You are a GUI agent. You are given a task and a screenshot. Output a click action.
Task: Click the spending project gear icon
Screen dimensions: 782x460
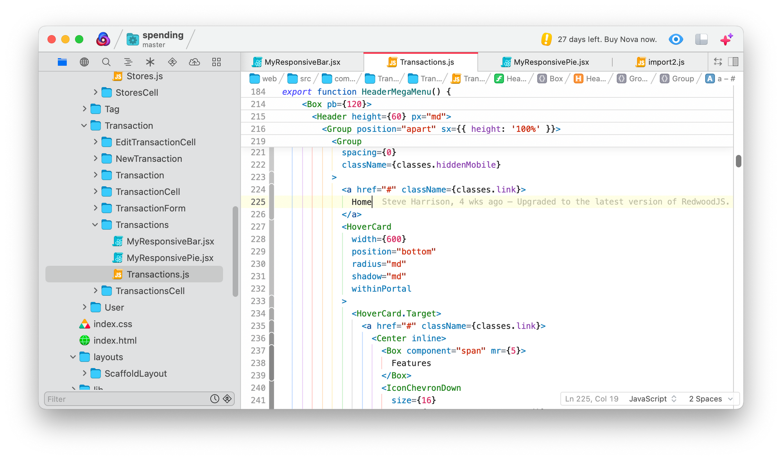click(x=133, y=40)
